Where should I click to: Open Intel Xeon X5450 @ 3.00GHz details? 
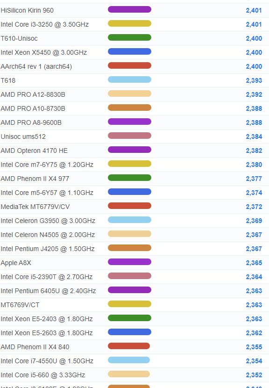tap(44, 52)
